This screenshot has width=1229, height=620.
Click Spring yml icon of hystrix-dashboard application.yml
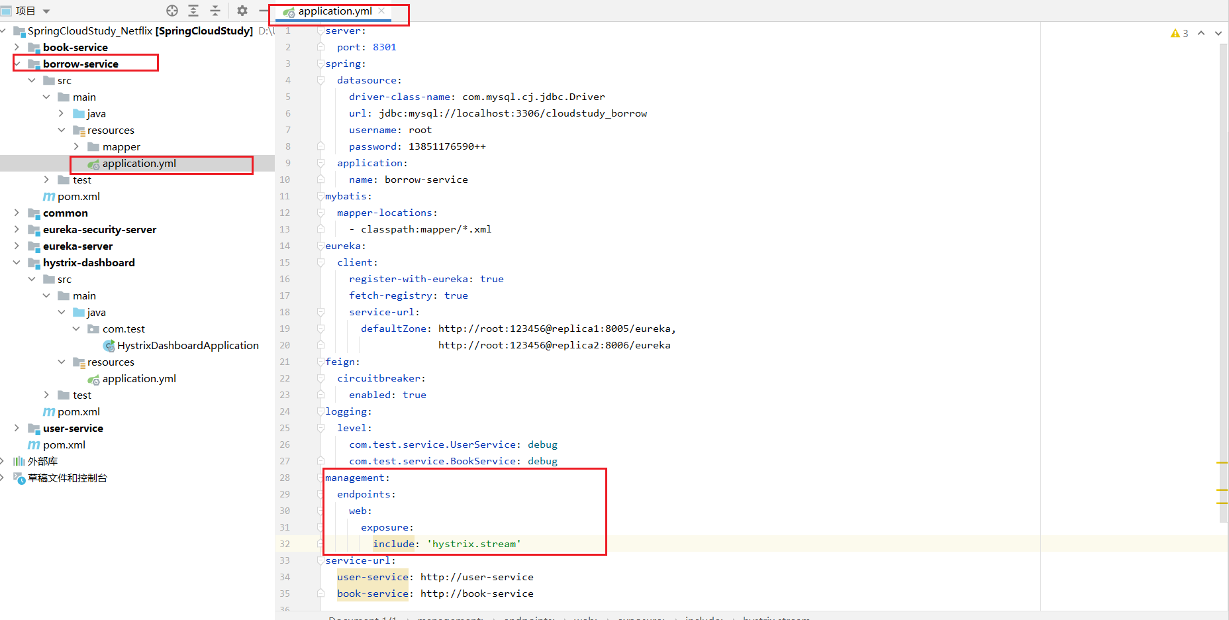point(93,379)
